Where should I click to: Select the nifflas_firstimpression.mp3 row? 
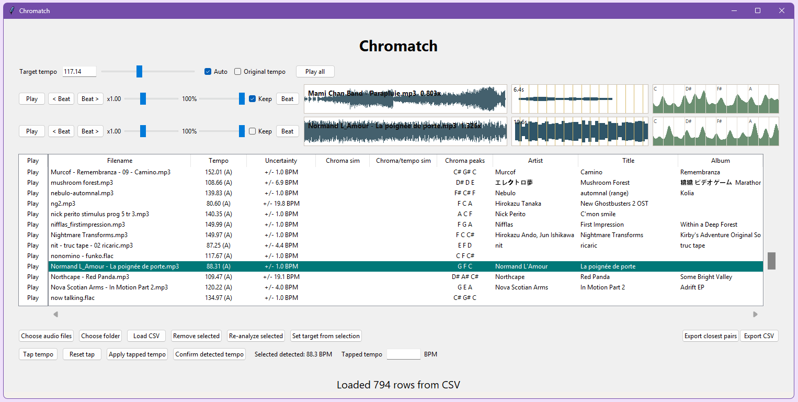click(405, 225)
